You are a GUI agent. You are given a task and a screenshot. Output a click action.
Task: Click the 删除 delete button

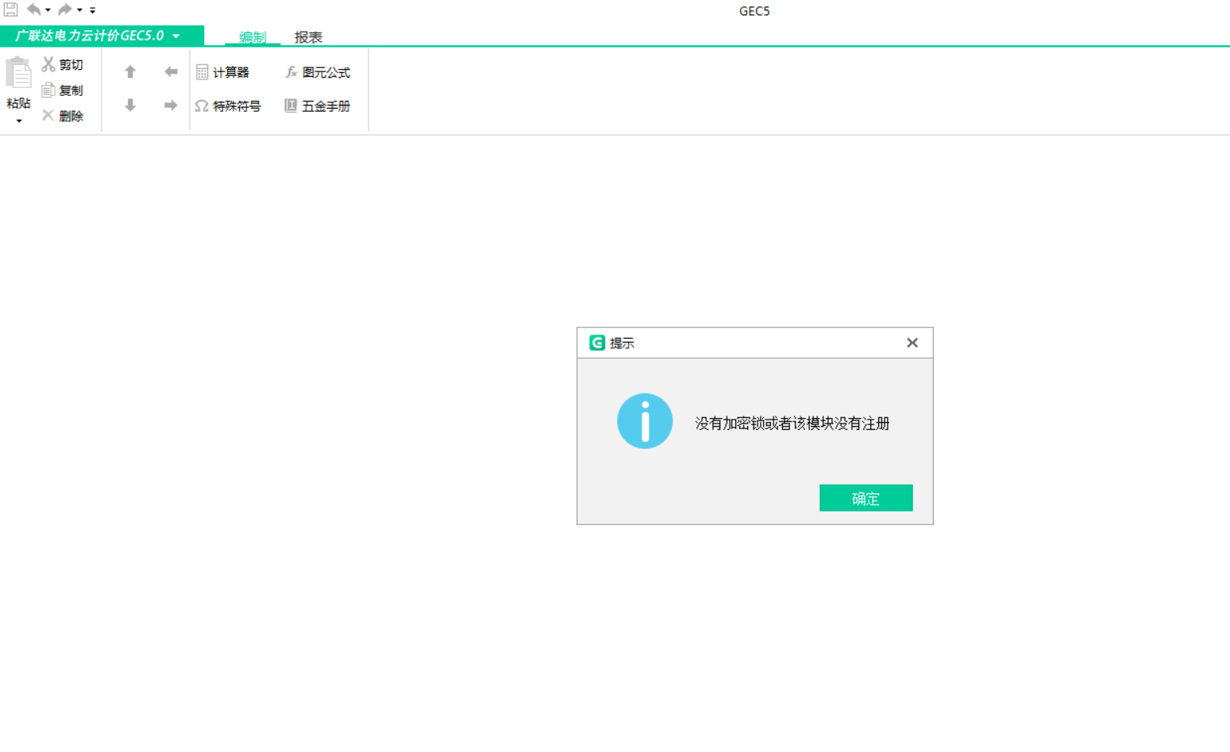[63, 116]
